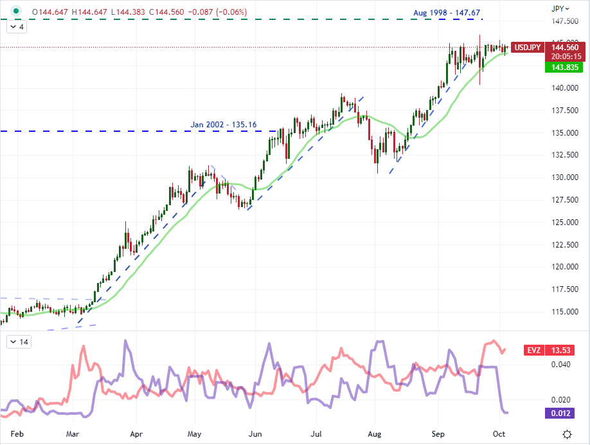
Task: Click the 125.000 price axis label
Action: 565,222
